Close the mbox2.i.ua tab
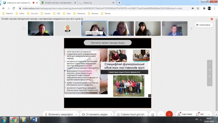This screenshot has height=123, width=218. click(x=113, y=3)
